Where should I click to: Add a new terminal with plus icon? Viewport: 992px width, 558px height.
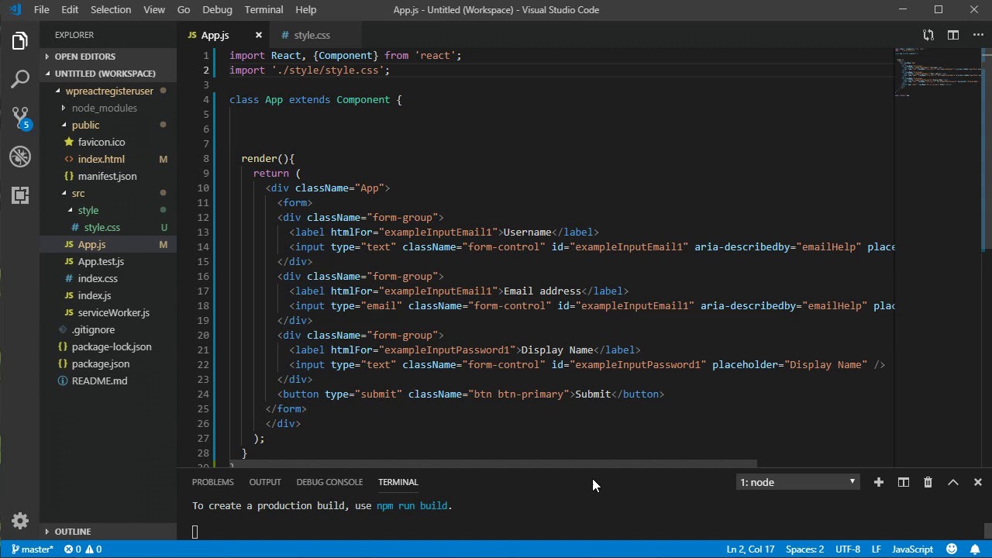click(878, 482)
